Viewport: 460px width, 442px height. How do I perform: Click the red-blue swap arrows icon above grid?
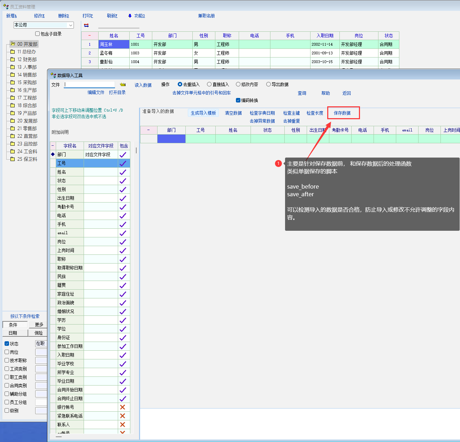[x=86, y=25]
